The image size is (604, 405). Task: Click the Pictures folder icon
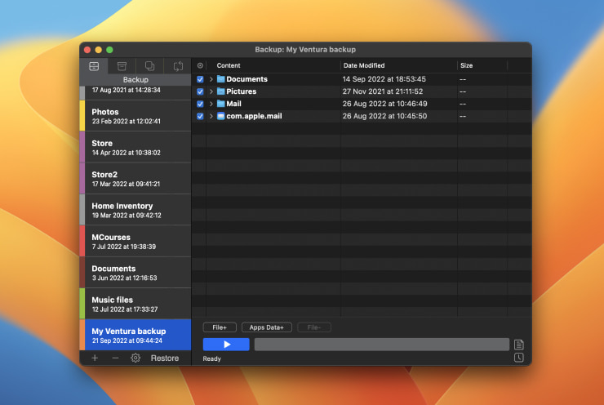pos(220,91)
